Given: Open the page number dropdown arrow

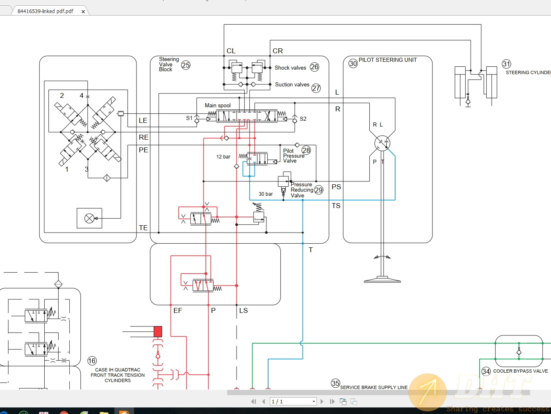Looking at the screenshot, I should tap(313, 402).
